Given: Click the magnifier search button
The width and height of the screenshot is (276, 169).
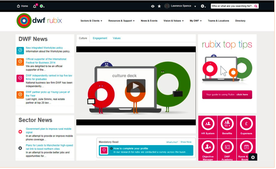Looking at the screenshot, I should tap(256, 6).
